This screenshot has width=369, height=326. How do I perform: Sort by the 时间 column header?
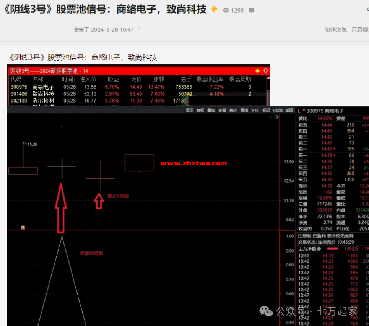[68, 79]
